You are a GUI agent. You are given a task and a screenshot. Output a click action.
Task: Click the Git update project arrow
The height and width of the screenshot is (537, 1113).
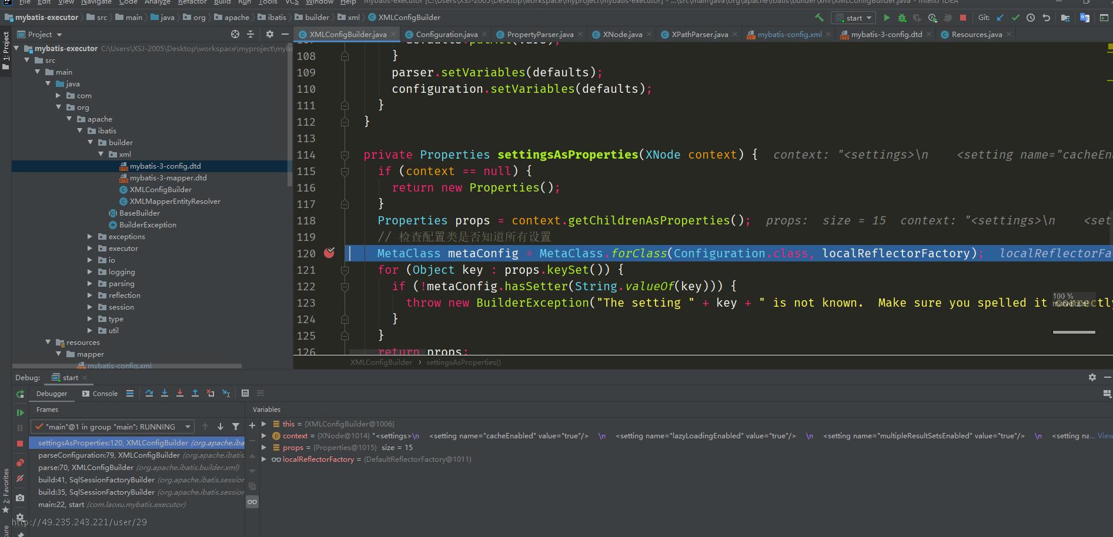click(x=1000, y=18)
